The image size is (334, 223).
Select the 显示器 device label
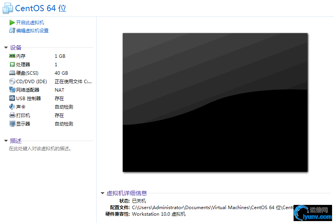23,124
